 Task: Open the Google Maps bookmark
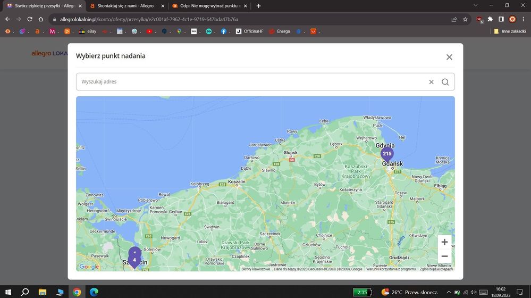[179, 31]
